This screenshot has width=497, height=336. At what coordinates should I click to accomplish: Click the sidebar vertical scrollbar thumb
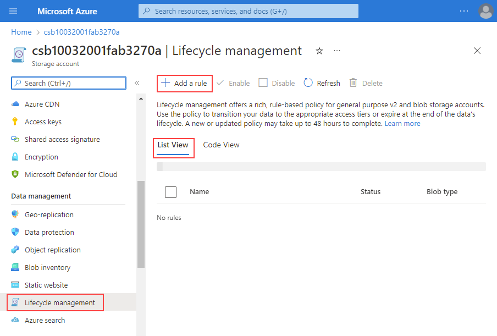coord(141,224)
